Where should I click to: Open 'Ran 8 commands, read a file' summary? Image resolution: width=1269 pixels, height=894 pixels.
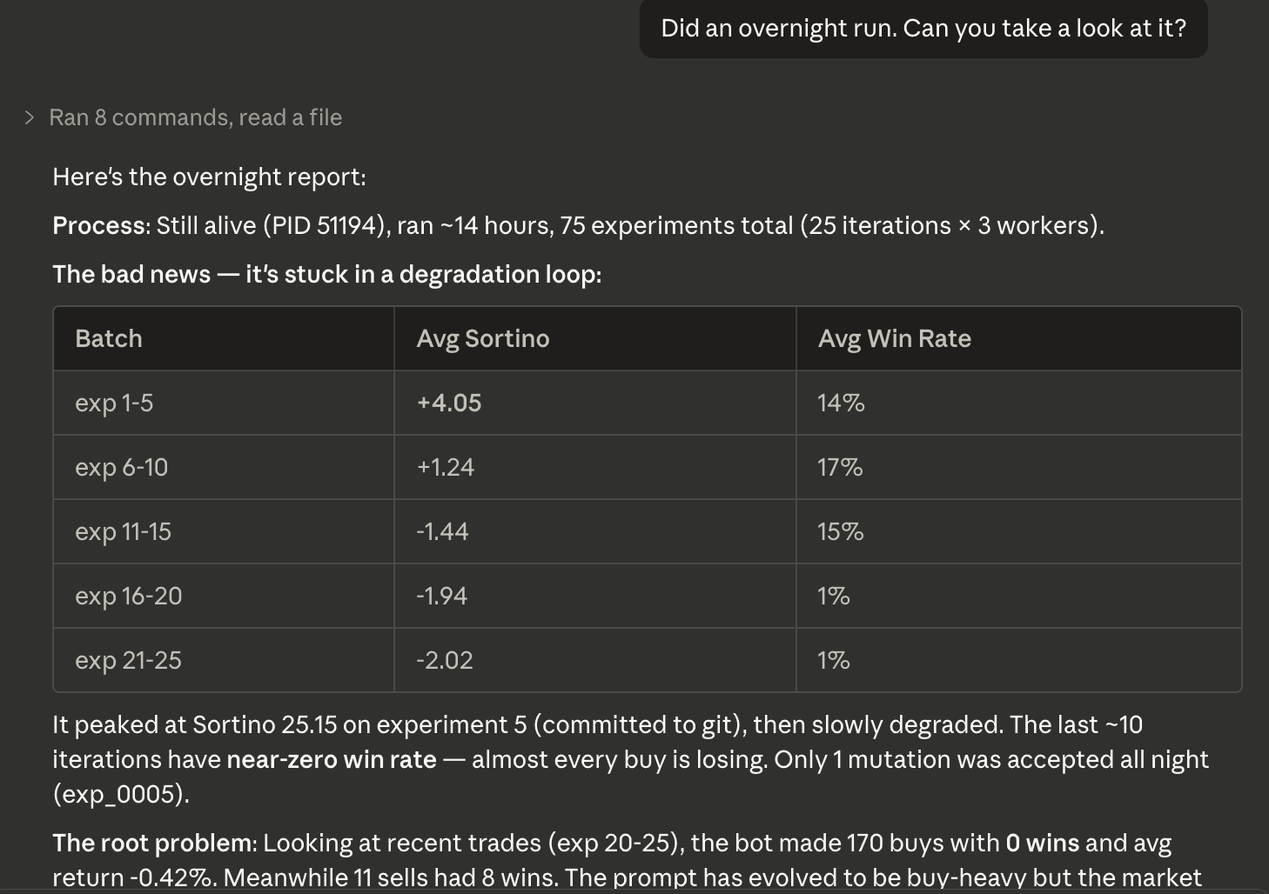tap(195, 117)
